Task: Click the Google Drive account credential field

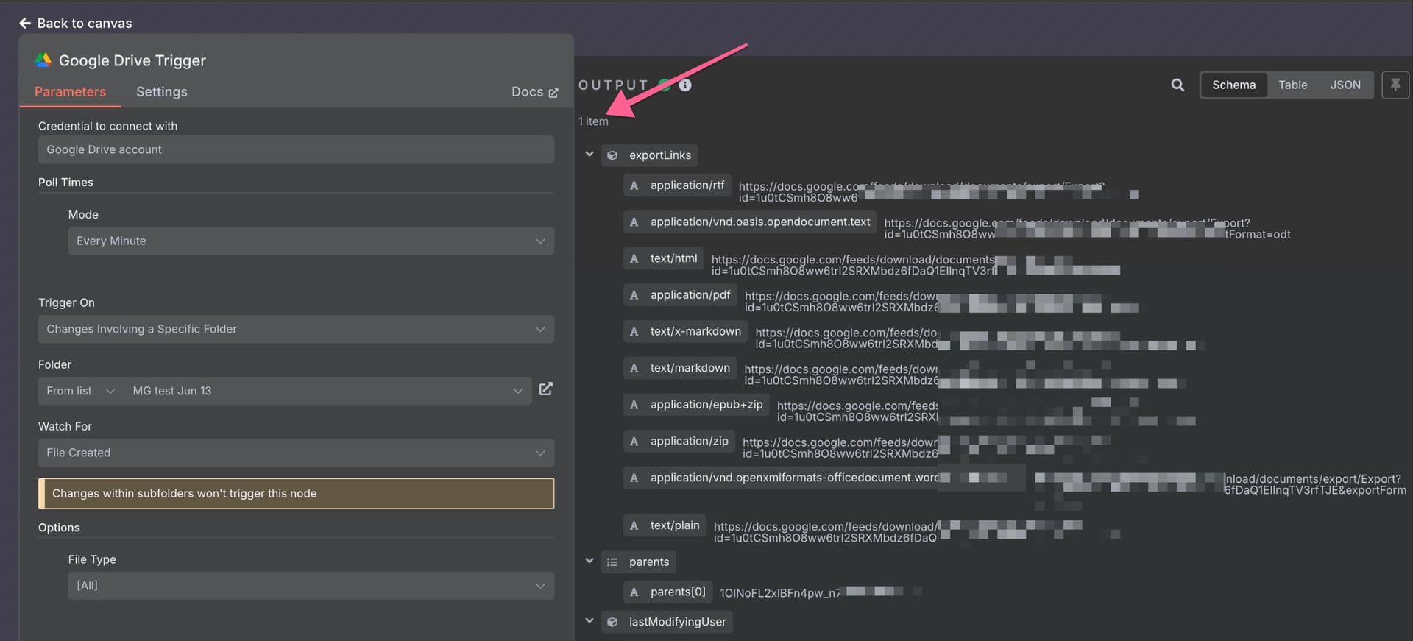Action: pos(296,149)
